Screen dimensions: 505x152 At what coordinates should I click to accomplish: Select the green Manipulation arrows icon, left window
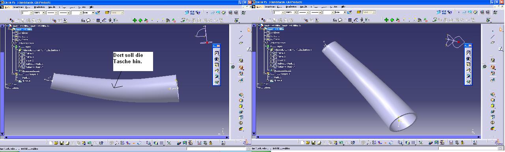point(135,20)
